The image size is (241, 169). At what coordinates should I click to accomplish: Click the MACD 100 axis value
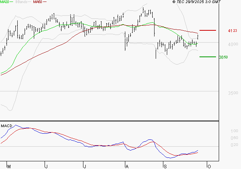click(234, 131)
